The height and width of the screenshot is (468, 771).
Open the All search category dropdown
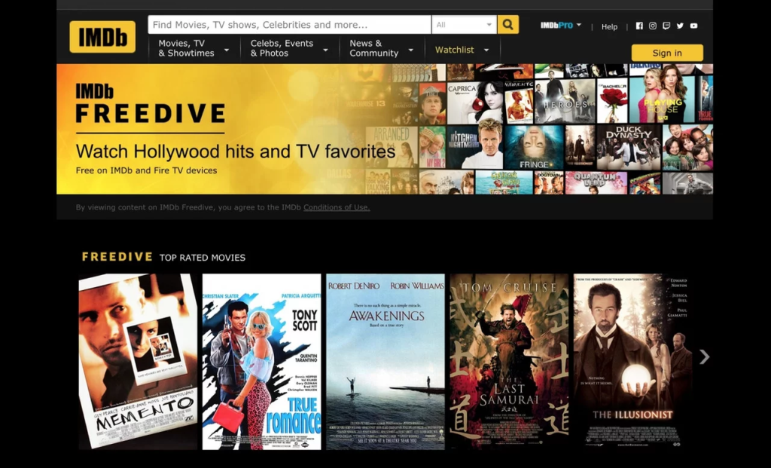point(464,25)
